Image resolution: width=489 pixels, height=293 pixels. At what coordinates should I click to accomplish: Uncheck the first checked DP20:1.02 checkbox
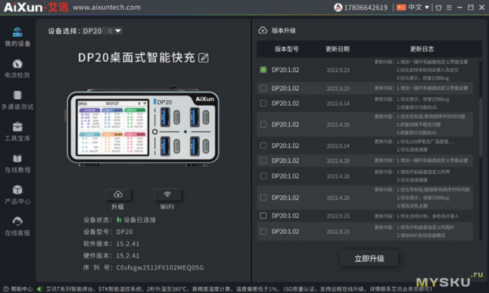[x=263, y=70]
